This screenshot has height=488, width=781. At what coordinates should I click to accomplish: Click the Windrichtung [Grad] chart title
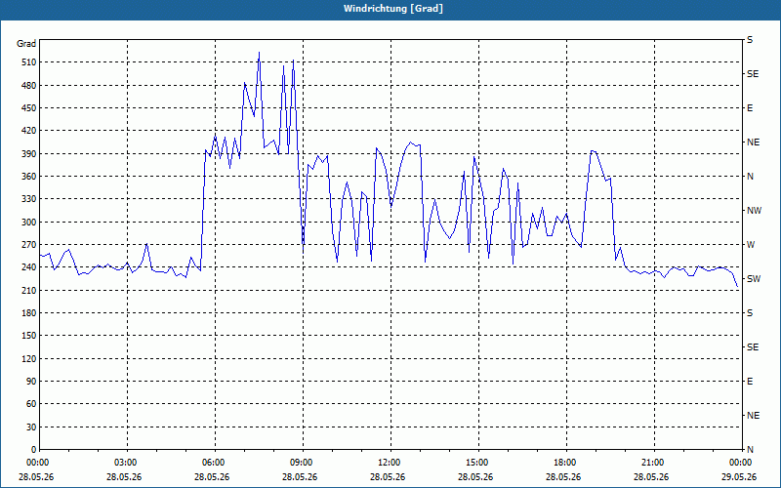point(393,9)
